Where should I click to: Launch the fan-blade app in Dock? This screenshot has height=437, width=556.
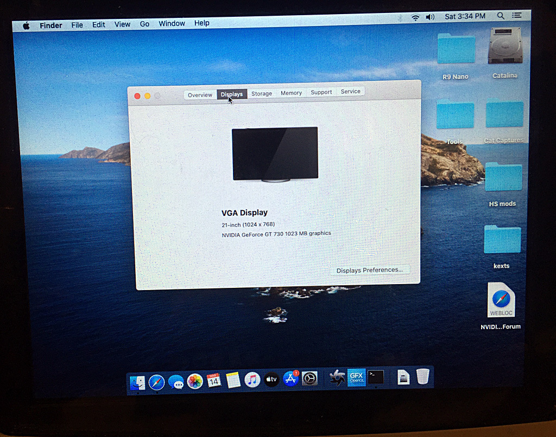pos(337,377)
